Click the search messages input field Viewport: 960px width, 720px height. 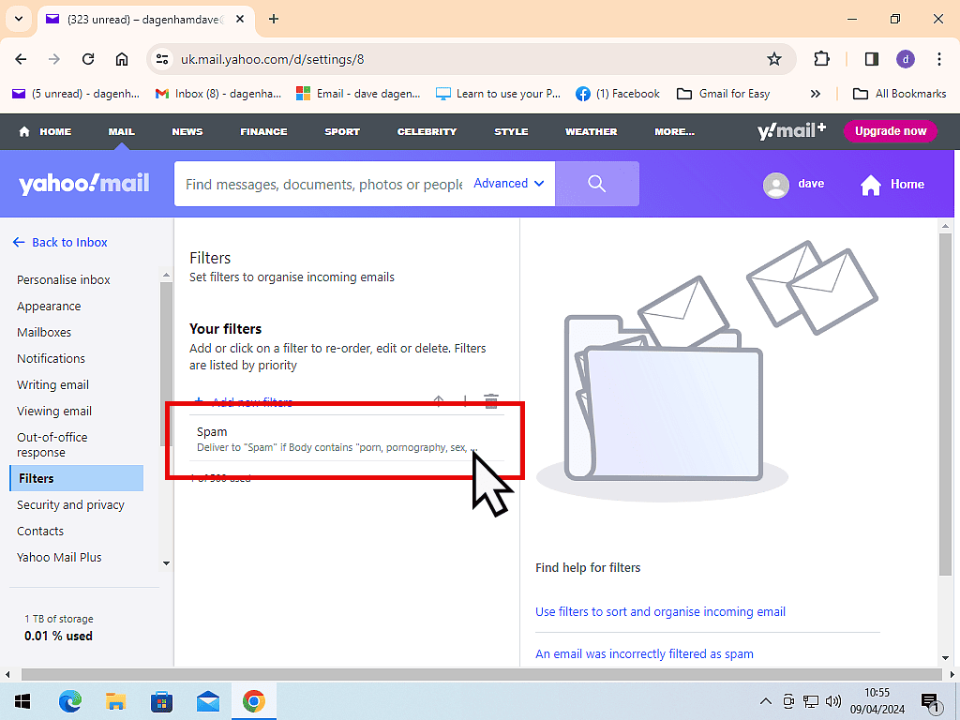[323, 184]
